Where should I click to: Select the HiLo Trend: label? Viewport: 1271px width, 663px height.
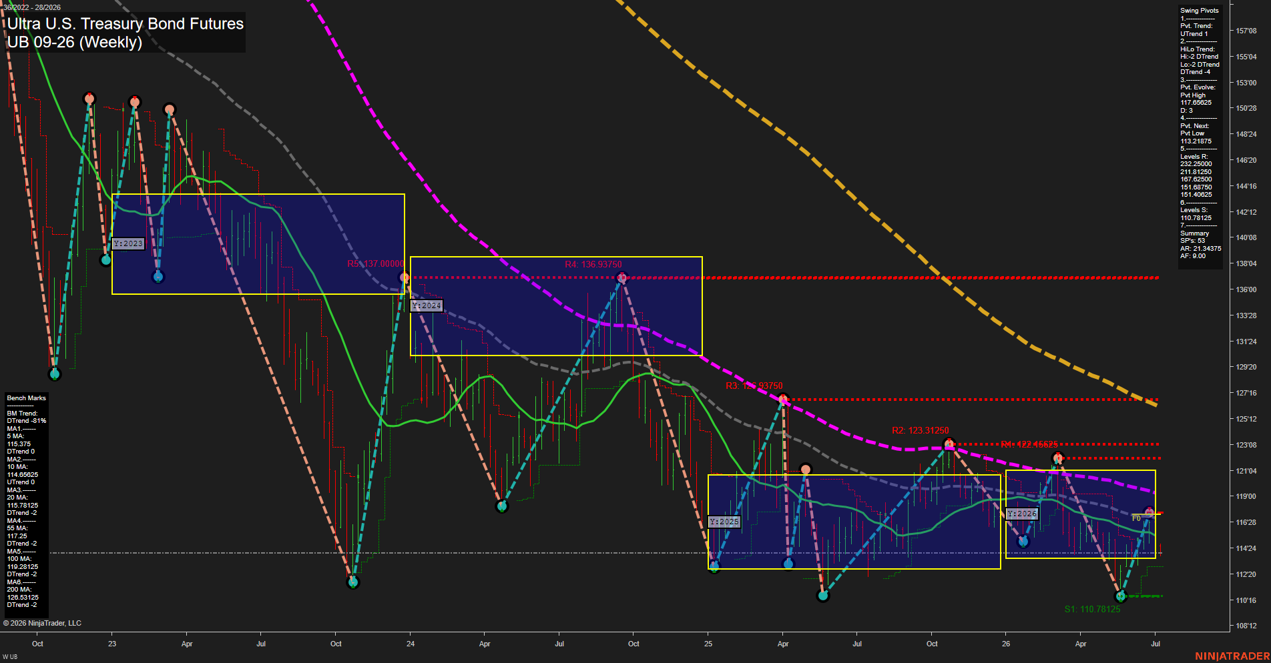tap(1198, 49)
